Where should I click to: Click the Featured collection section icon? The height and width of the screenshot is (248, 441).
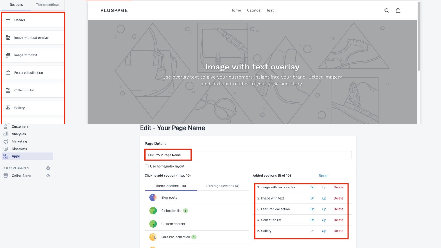(7, 72)
